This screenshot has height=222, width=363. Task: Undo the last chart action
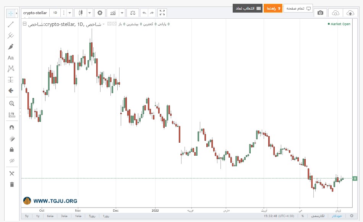tap(144, 13)
